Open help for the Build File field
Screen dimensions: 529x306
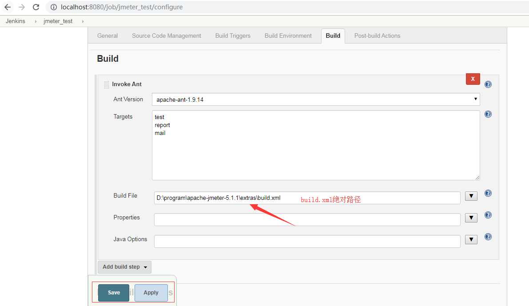(x=488, y=193)
